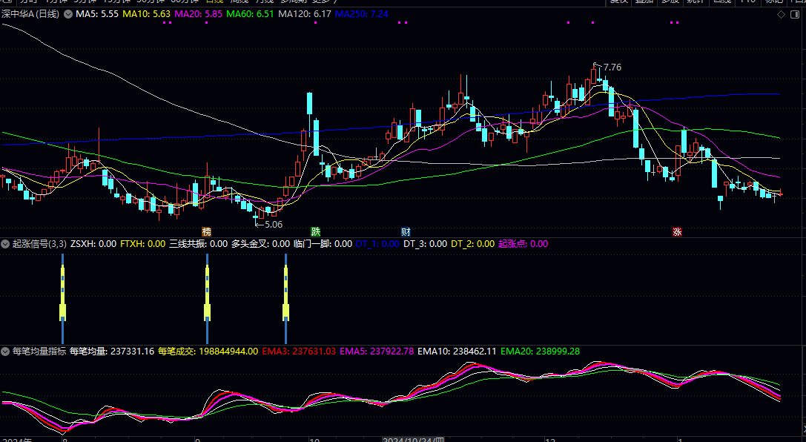Click the red 涨 event marker
This screenshot has width=806, height=442.
coord(677,231)
